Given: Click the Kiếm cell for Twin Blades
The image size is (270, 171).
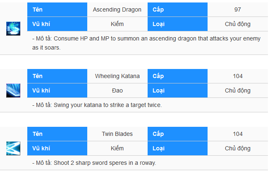Looking at the screenshot, I should point(117,148).
